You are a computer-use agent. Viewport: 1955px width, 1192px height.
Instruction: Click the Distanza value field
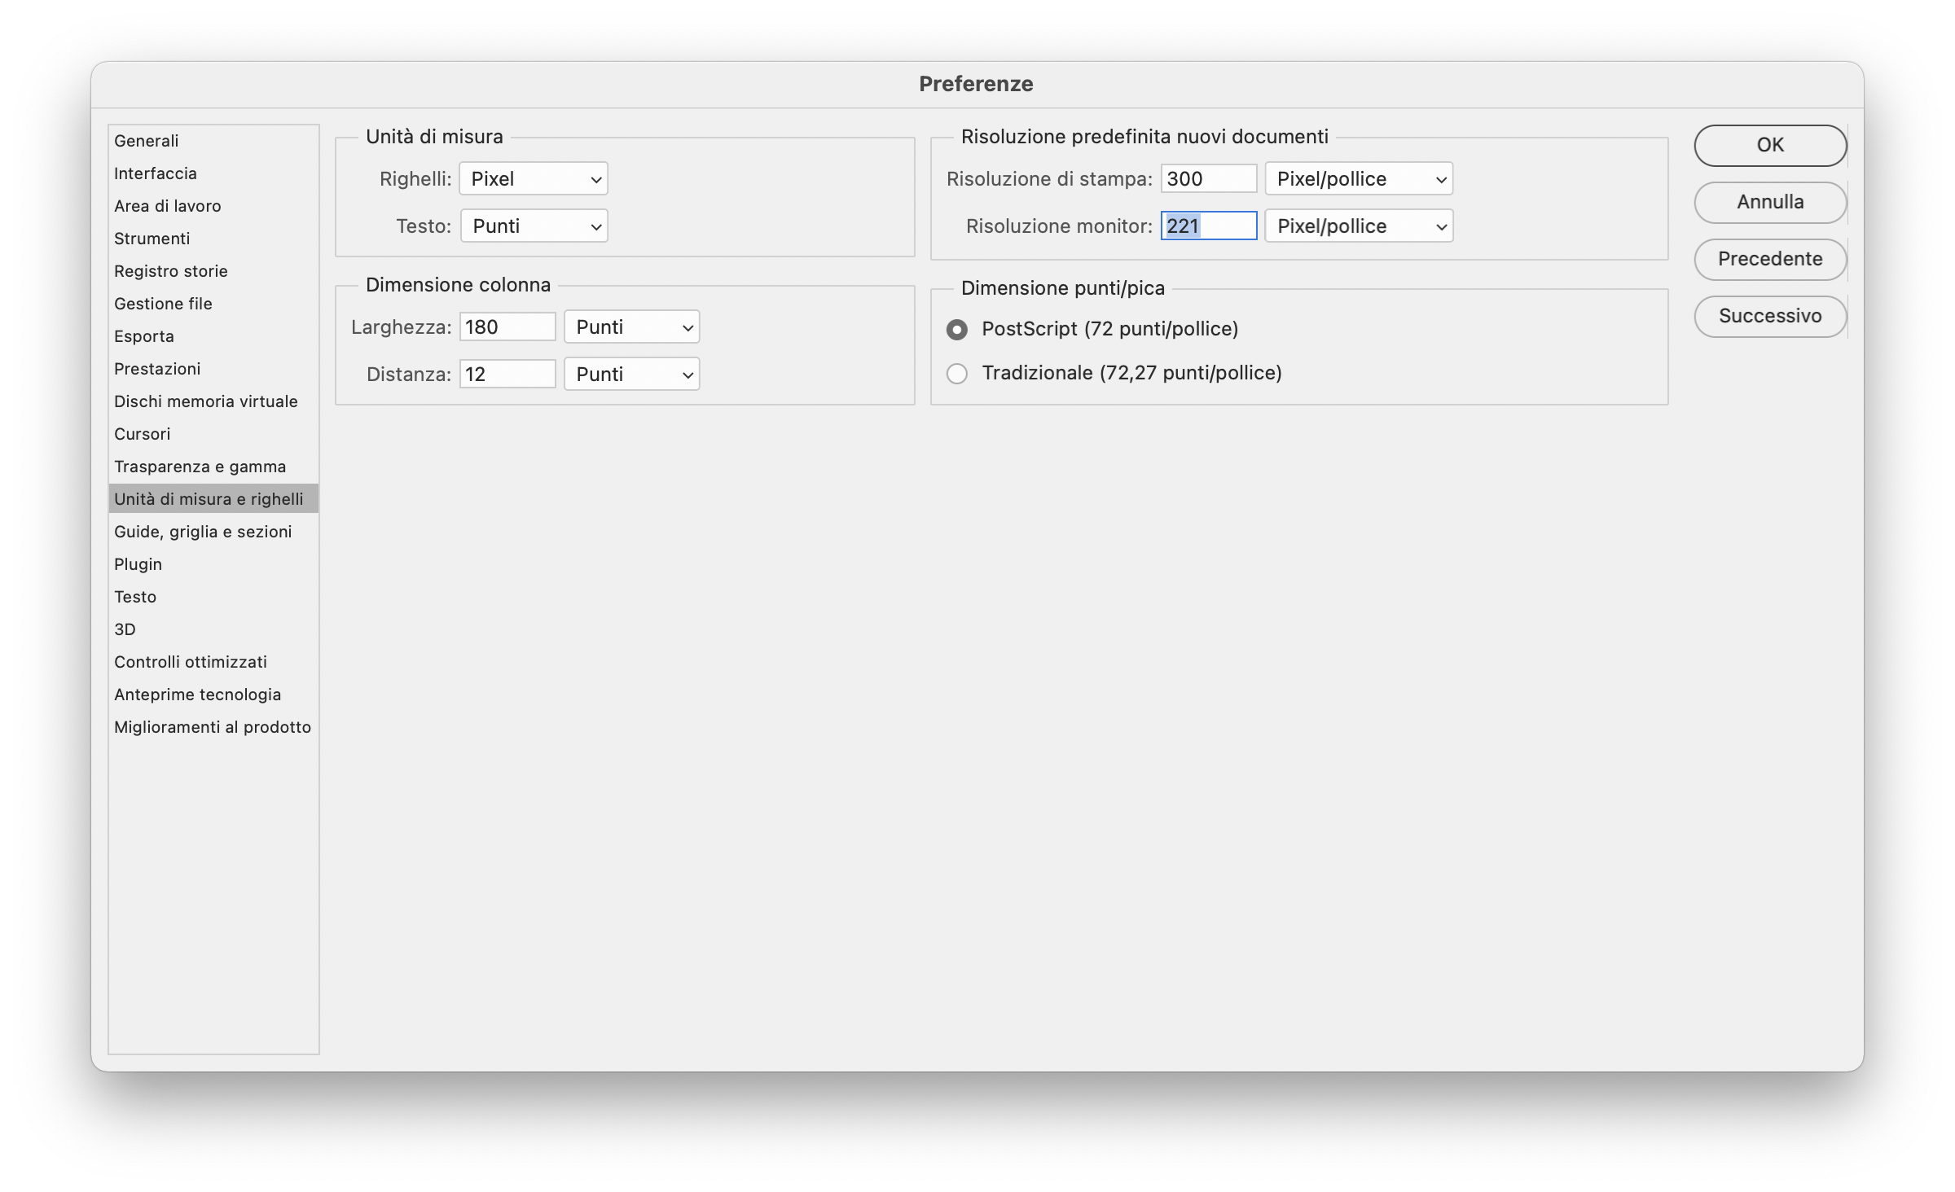(x=507, y=375)
